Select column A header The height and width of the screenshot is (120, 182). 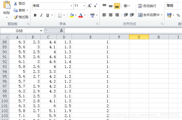[x=17, y=37]
